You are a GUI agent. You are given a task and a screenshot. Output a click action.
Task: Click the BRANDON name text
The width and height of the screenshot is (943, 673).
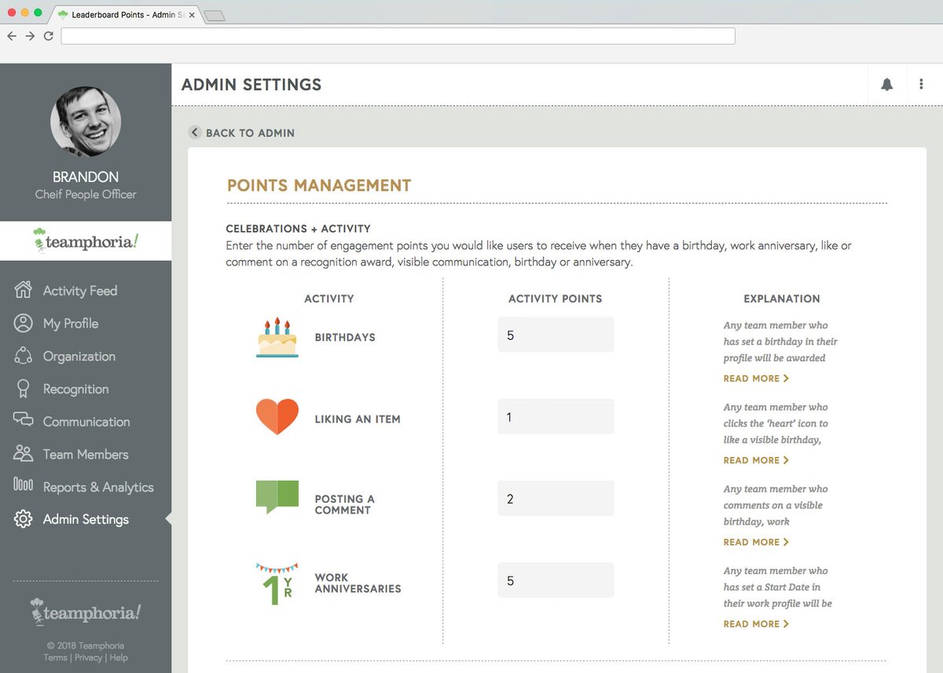tap(86, 177)
